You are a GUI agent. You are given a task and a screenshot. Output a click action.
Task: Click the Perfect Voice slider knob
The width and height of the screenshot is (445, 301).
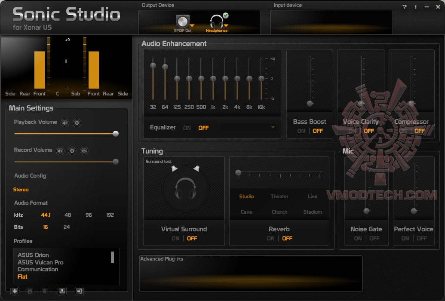[414, 211]
